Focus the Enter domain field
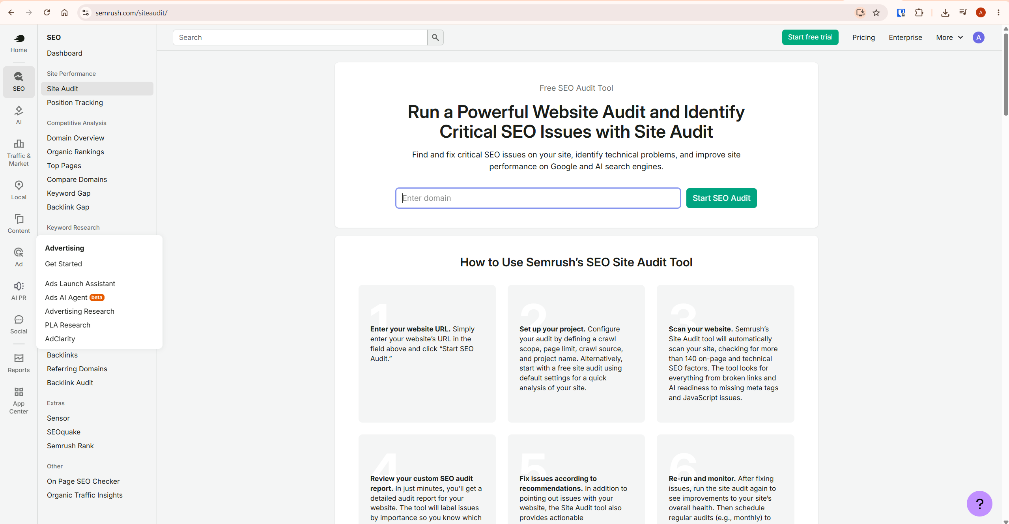 click(538, 198)
